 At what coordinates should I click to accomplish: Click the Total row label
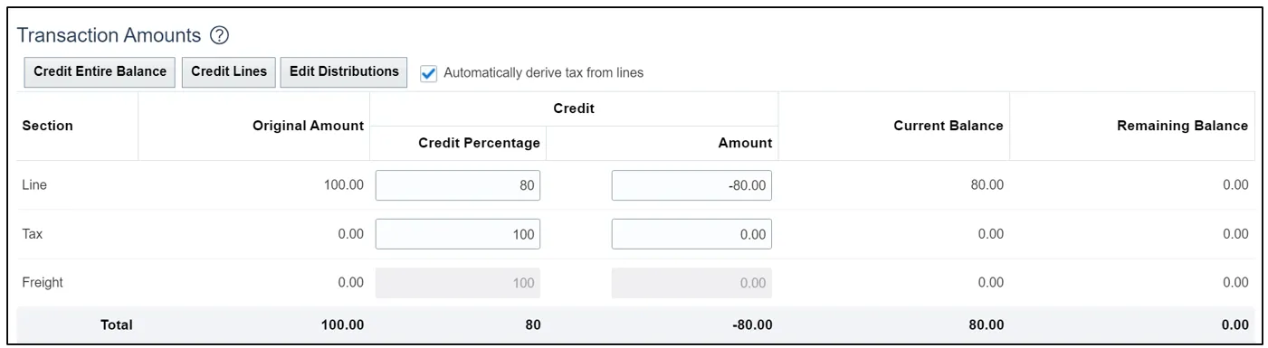pos(116,324)
